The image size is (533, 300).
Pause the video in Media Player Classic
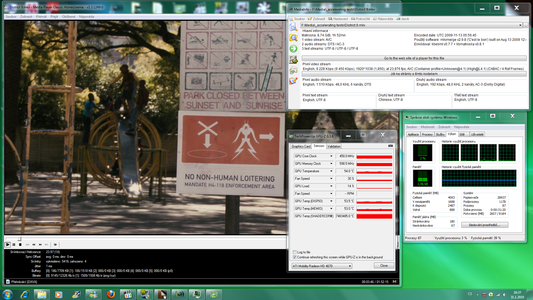point(14,245)
